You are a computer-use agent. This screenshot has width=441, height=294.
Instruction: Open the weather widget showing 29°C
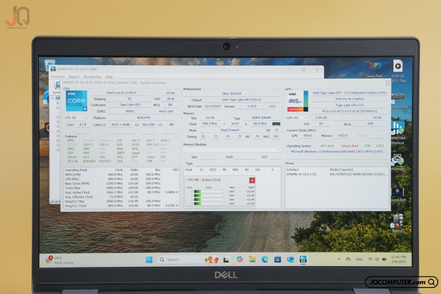[x=60, y=260]
